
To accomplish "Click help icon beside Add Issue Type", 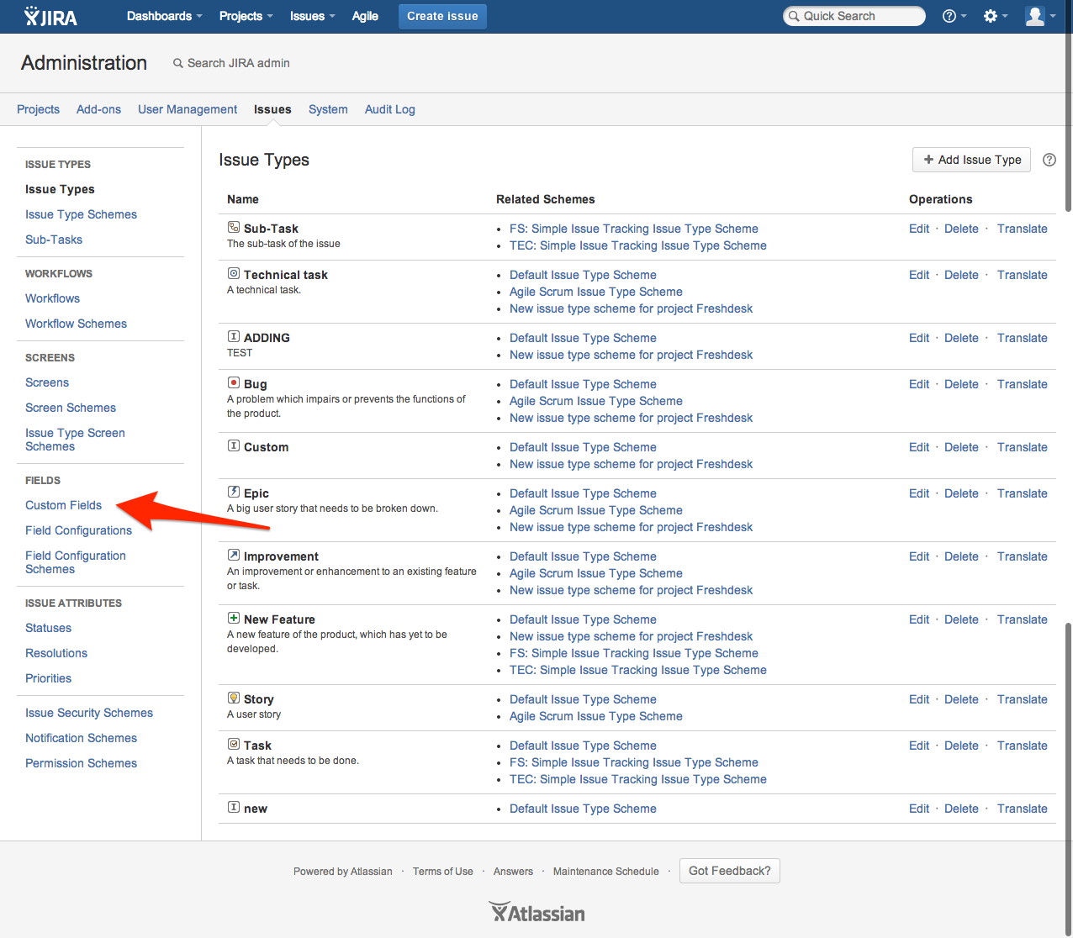I will (x=1049, y=160).
